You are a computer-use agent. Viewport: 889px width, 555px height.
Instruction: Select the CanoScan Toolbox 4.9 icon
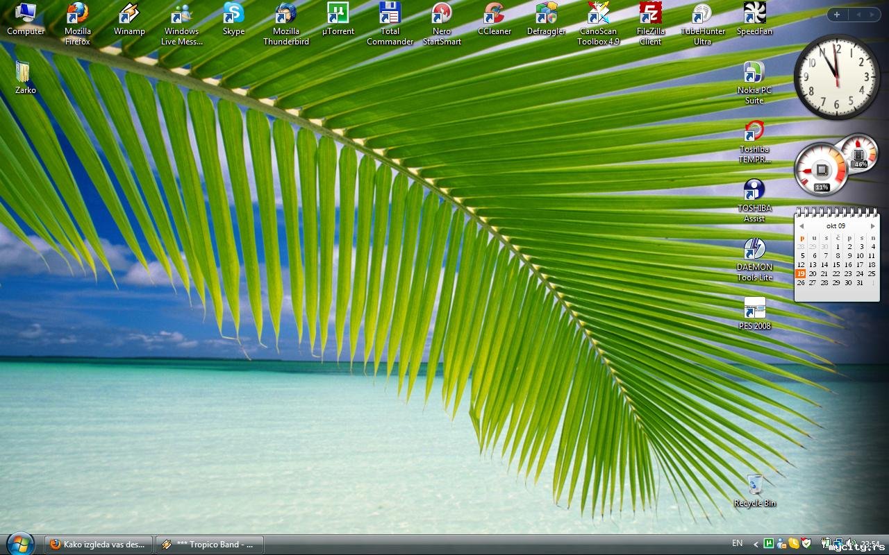[598, 24]
